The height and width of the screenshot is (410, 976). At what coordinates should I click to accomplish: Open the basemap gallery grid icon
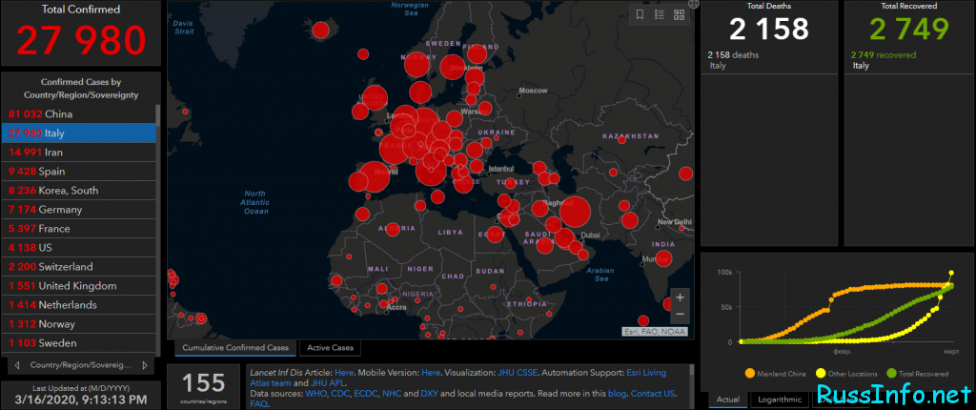(x=679, y=15)
